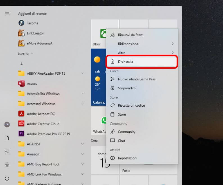This screenshot has width=223, height=185.
Task: Open Accessori Windows folder label
Action: (41, 104)
